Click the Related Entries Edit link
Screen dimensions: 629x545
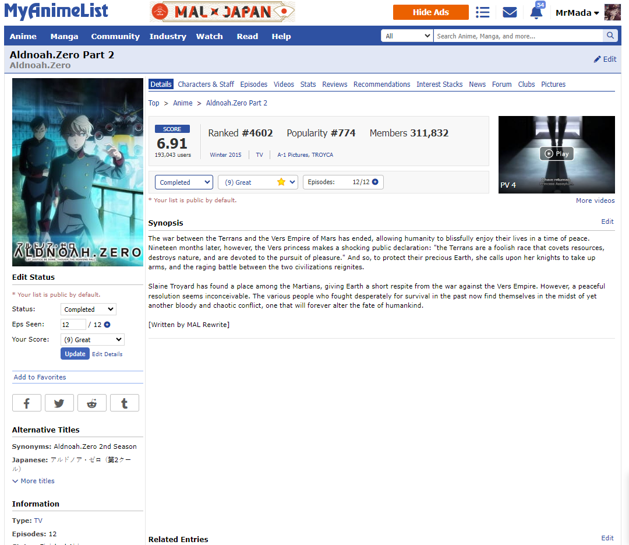(607, 538)
